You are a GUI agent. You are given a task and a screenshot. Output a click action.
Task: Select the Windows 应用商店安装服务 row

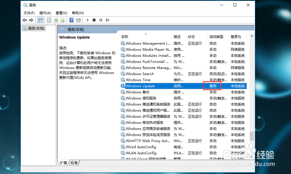(183, 129)
